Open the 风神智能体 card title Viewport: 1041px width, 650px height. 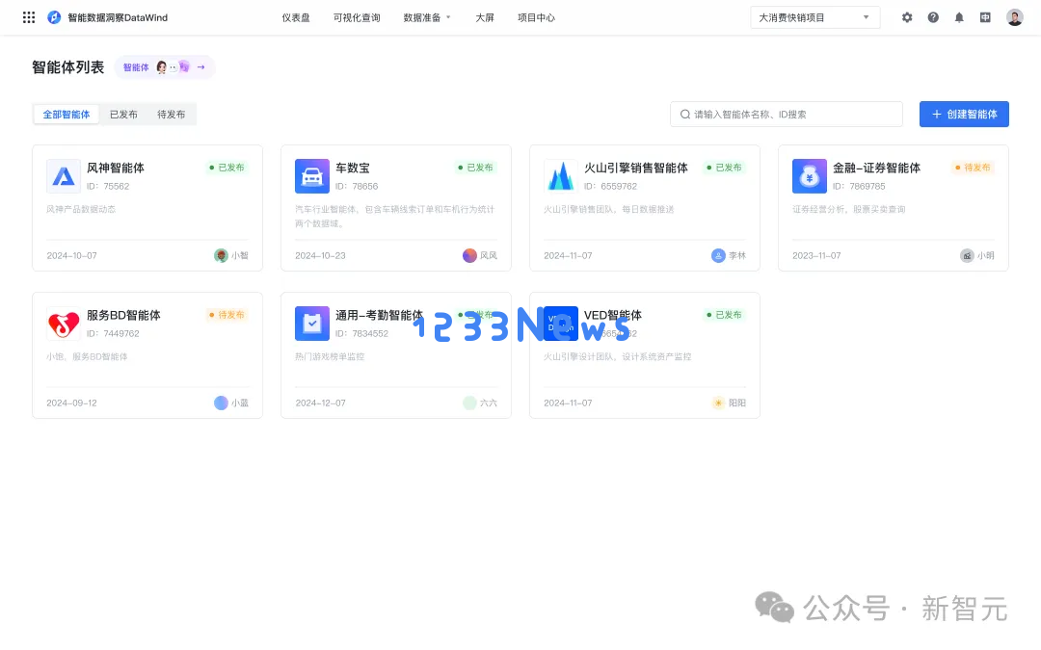(x=116, y=168)
